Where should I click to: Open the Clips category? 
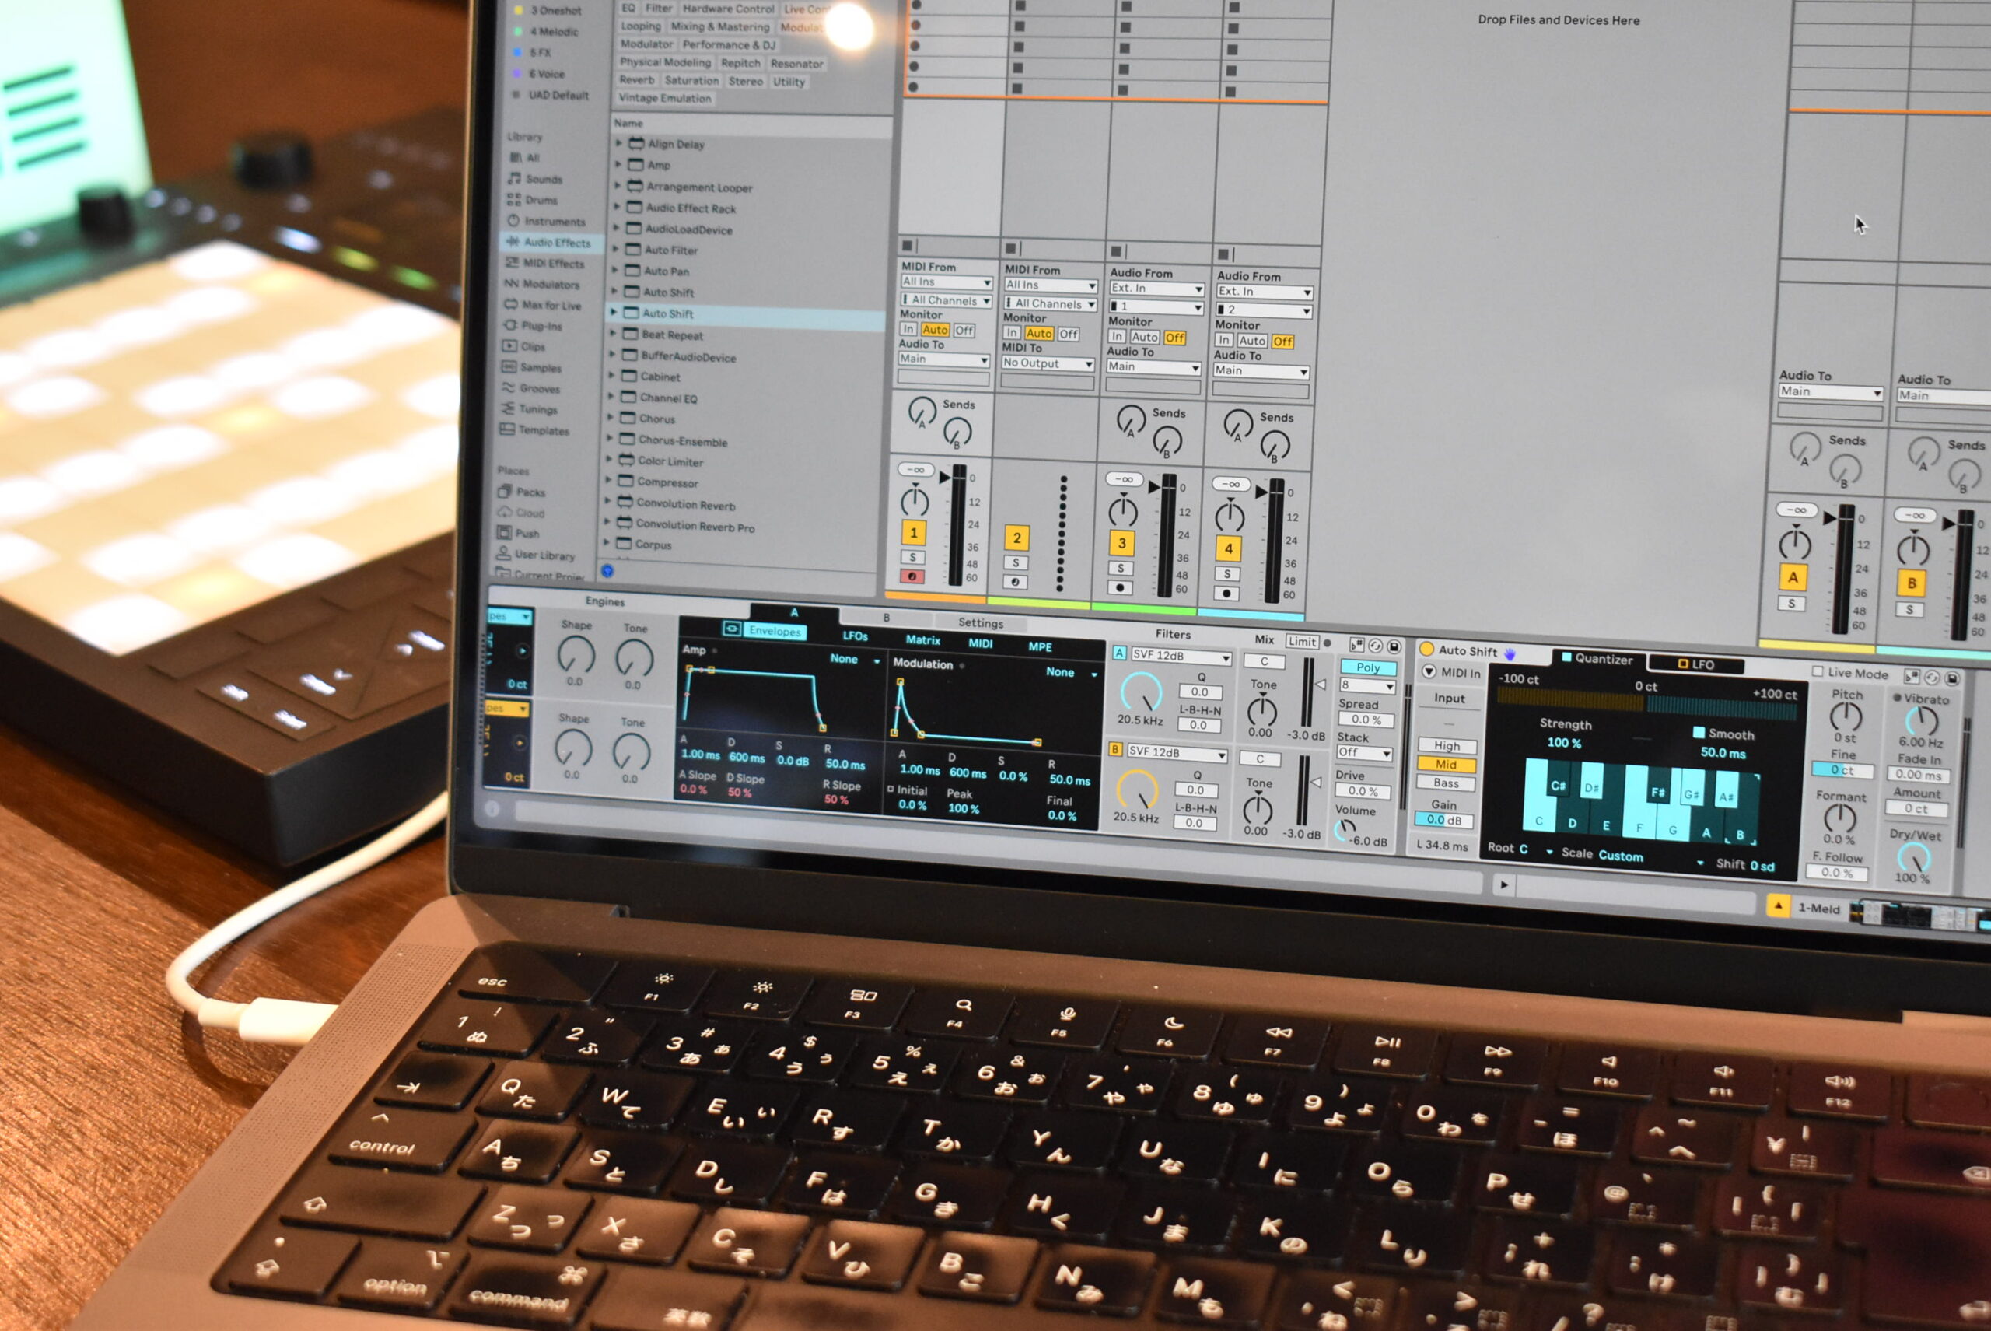(x=523, y=346)
